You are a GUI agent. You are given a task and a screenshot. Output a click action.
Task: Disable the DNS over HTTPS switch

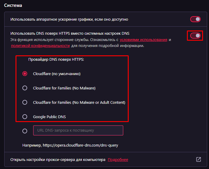point(195,36)
